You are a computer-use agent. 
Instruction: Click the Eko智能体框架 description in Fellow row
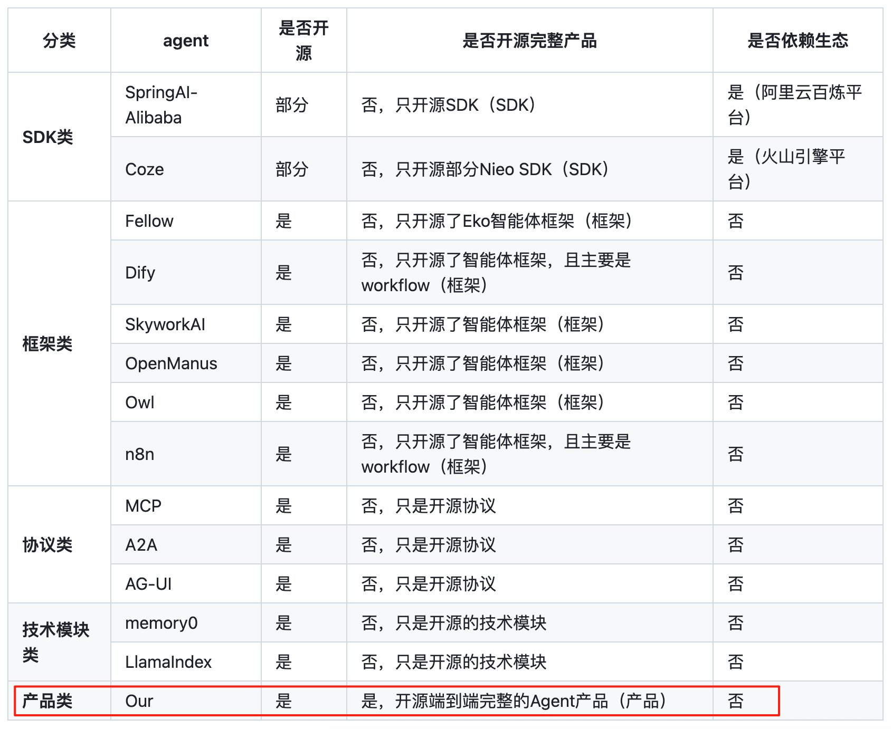(498, 221)
